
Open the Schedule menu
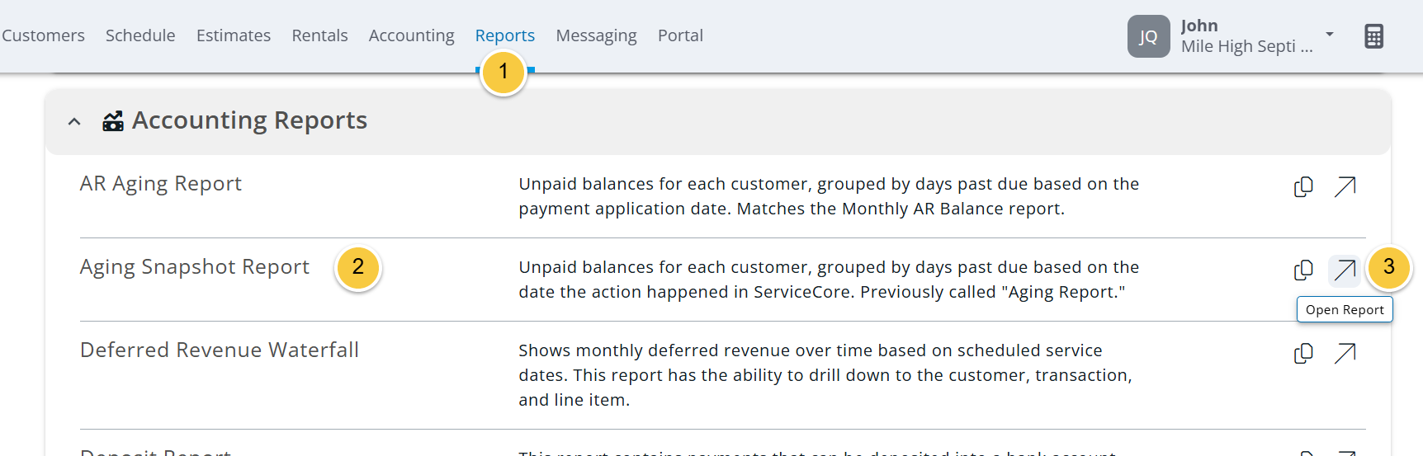pos(140,35)
